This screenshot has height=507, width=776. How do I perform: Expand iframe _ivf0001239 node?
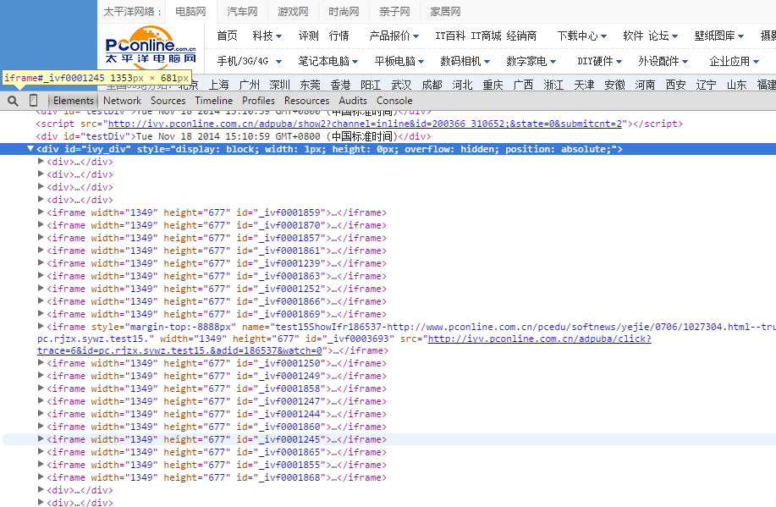pos(41,263)
